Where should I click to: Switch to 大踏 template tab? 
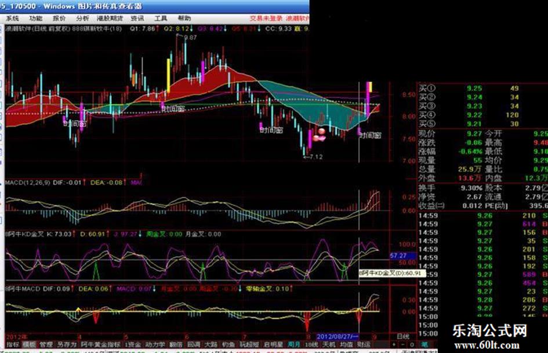tap(211, 344)
